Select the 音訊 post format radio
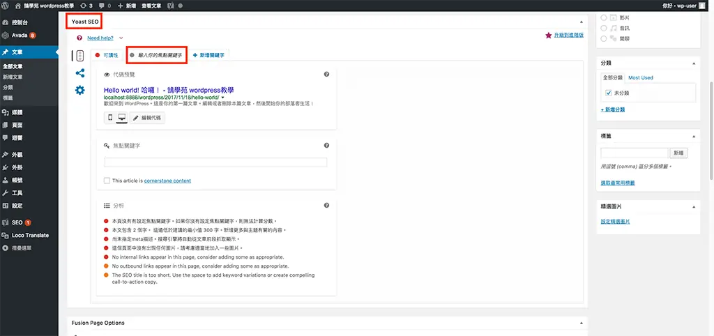This screenshot has width=714, height=336. [x=604, y=28]
